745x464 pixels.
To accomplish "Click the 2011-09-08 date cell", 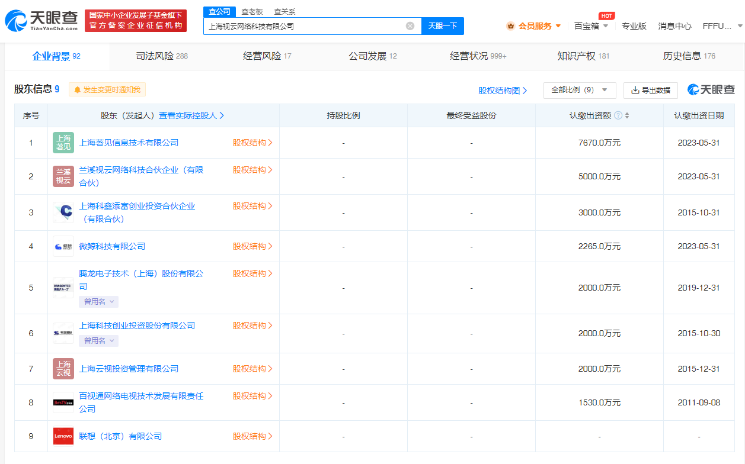I will tap(699, 402).
